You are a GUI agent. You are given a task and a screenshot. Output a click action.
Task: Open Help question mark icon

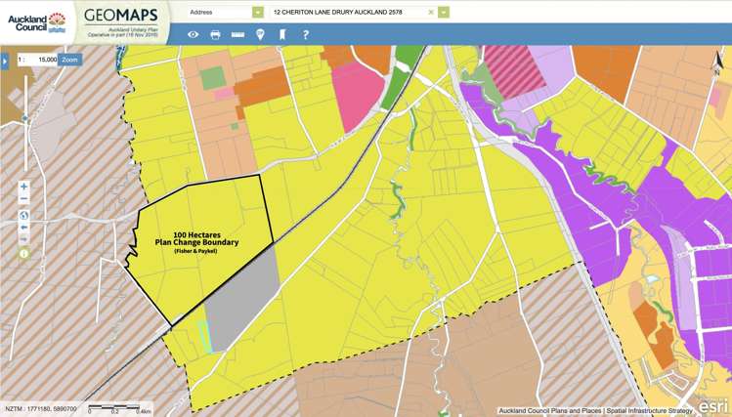click(306, 35)
